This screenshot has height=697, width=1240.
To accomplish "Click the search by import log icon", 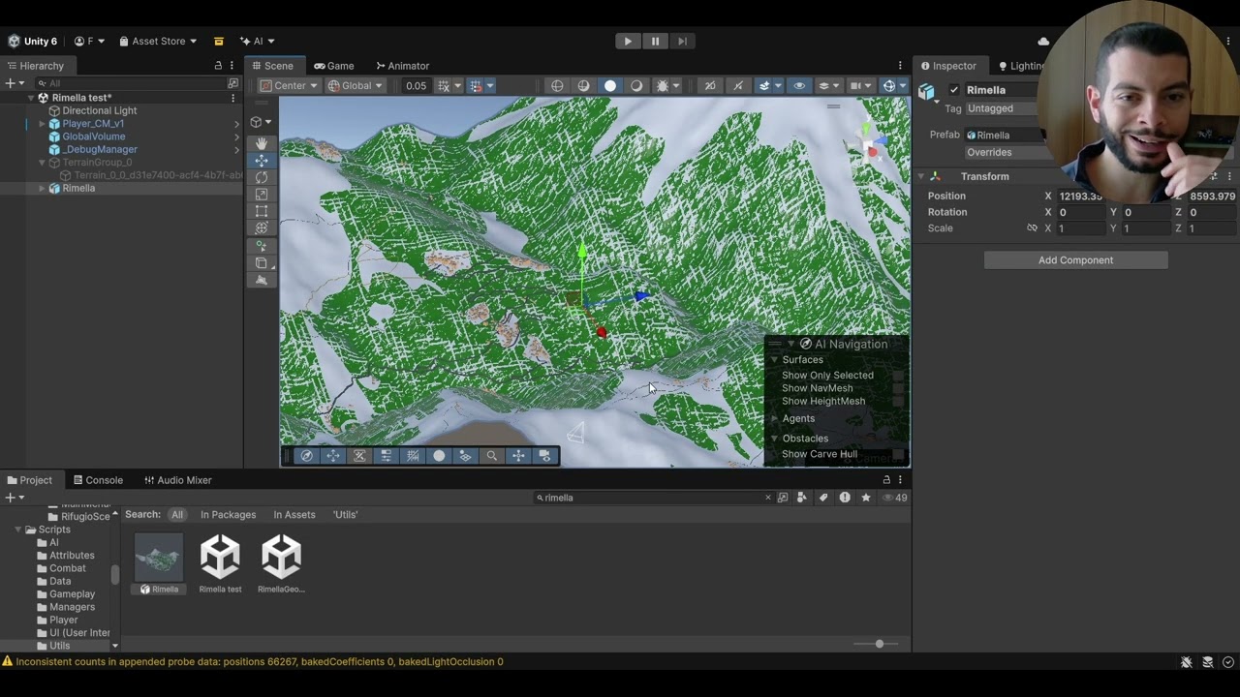I will pos(845,498).
